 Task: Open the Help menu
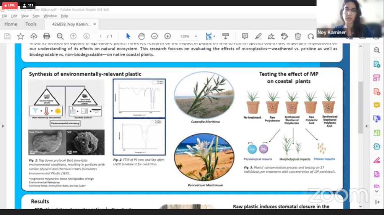[64, 16]
